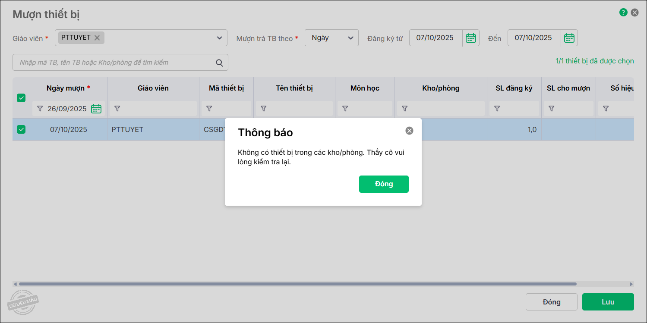The image size is (647, 323).
Task: Click the bottom Đóng button
Action: (551, 302)
